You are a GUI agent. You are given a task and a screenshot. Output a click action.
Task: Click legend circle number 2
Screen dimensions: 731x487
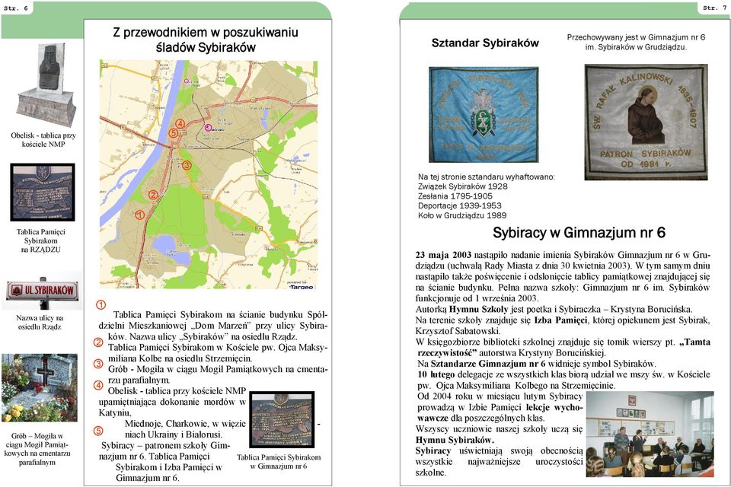tap(98, 342)
